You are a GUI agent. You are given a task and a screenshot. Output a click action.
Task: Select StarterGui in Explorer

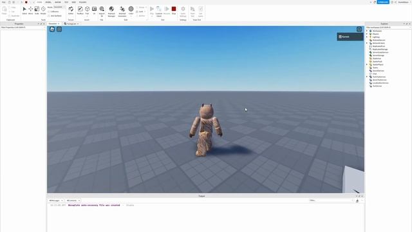377,59
